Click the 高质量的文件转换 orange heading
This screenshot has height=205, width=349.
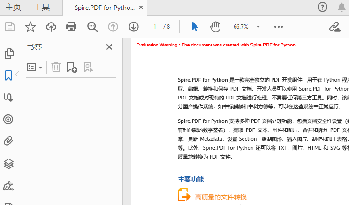(x=221, y=197)
